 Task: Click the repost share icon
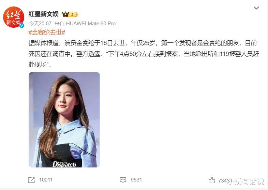coord(31,180)
